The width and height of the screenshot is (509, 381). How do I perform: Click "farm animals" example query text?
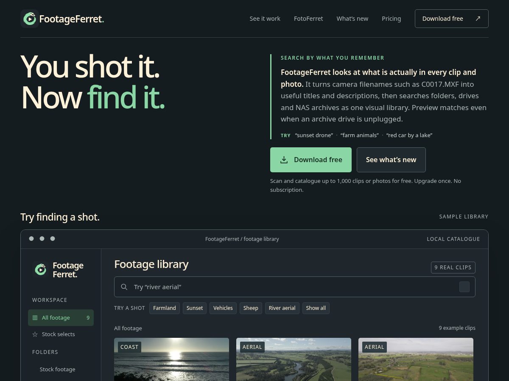pos(360,135)
